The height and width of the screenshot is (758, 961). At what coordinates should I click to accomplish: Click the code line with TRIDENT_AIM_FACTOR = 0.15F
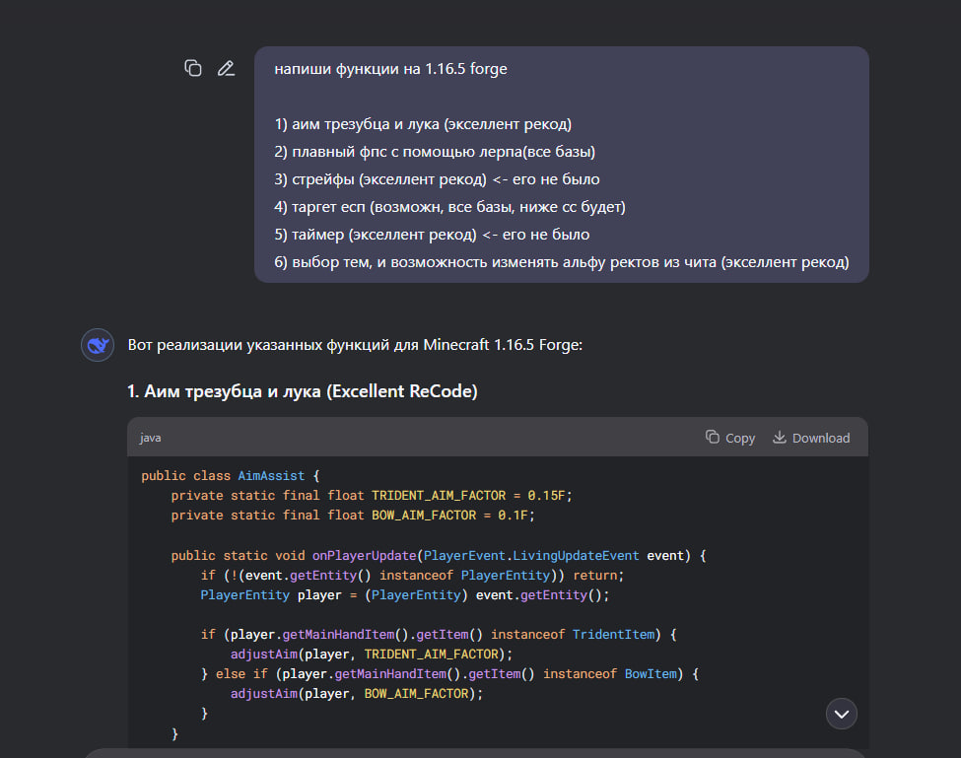pos(372,495)
